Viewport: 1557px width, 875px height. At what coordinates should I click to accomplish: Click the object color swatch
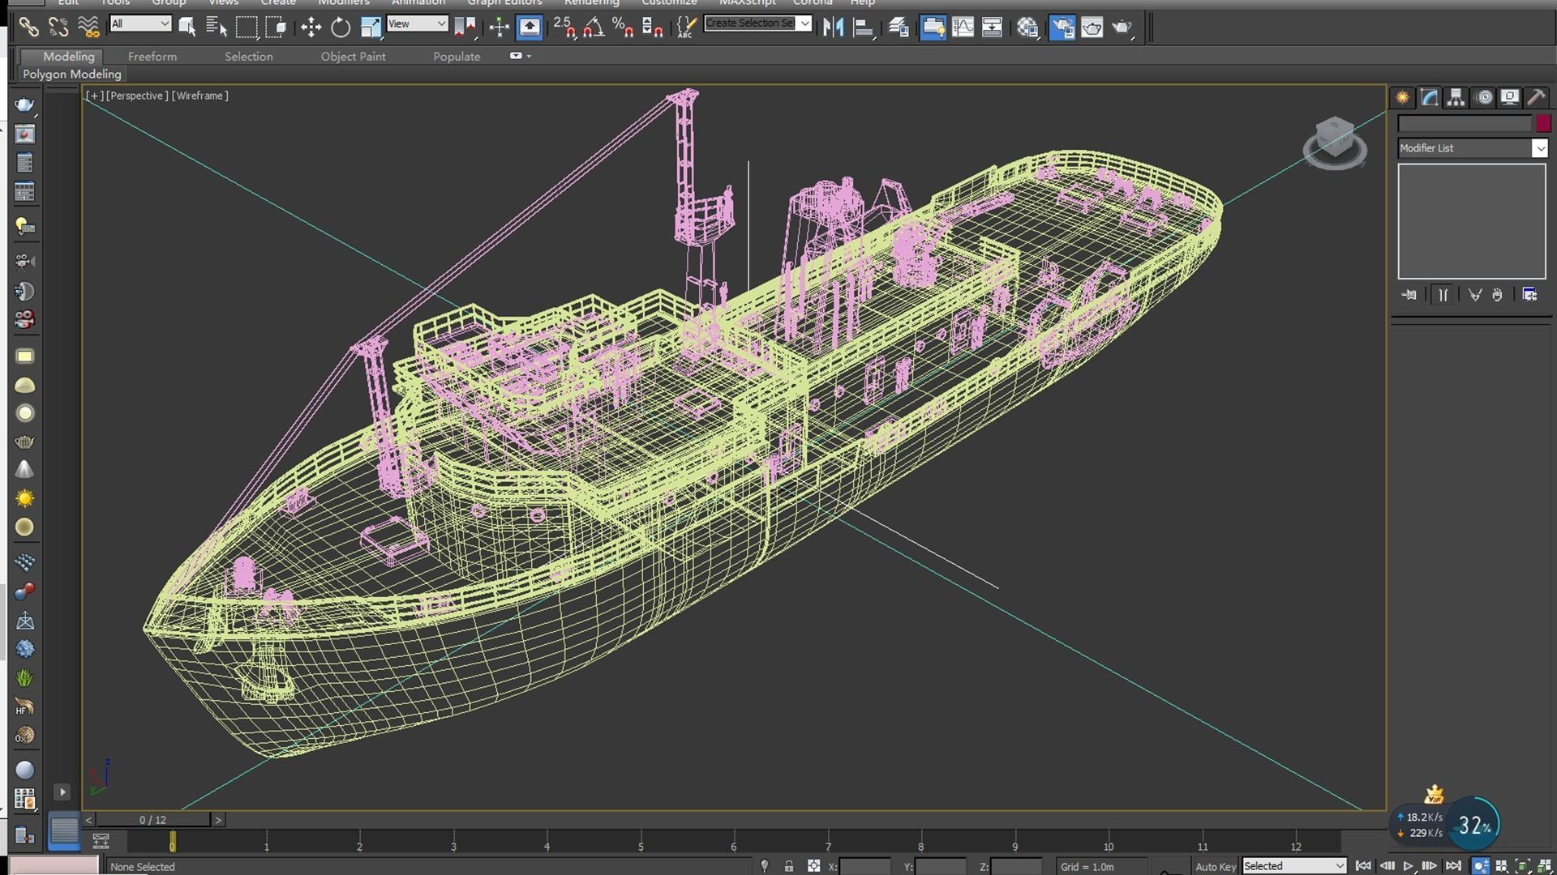[x=1542, y=123]
